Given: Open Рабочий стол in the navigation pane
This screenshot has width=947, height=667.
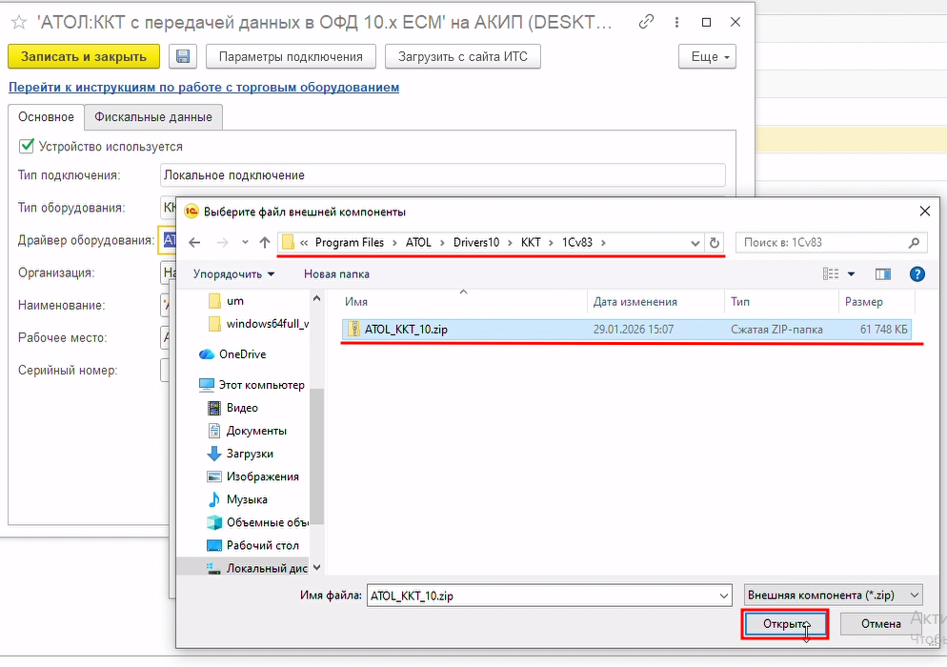Looking at the screenshot, I should coord(253,546).
